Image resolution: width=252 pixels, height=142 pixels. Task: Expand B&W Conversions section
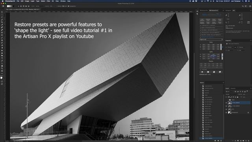(200, 28)
